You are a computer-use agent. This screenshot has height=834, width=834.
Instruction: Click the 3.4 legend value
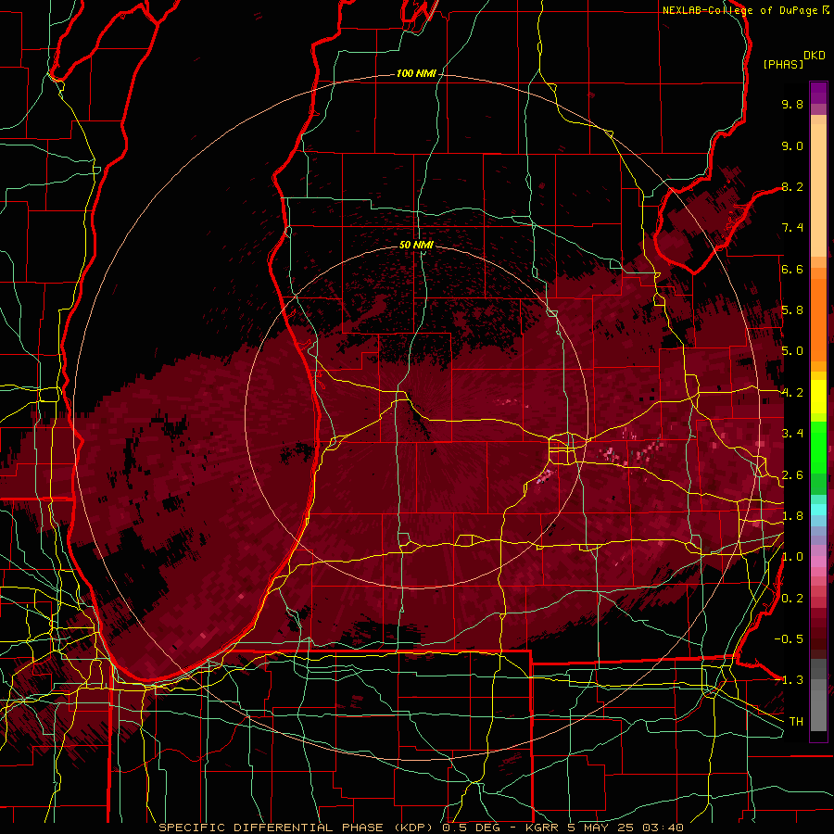792,434
